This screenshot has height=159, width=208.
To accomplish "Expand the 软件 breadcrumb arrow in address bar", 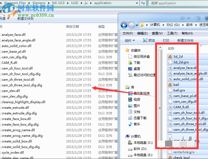I will (196, 25).
